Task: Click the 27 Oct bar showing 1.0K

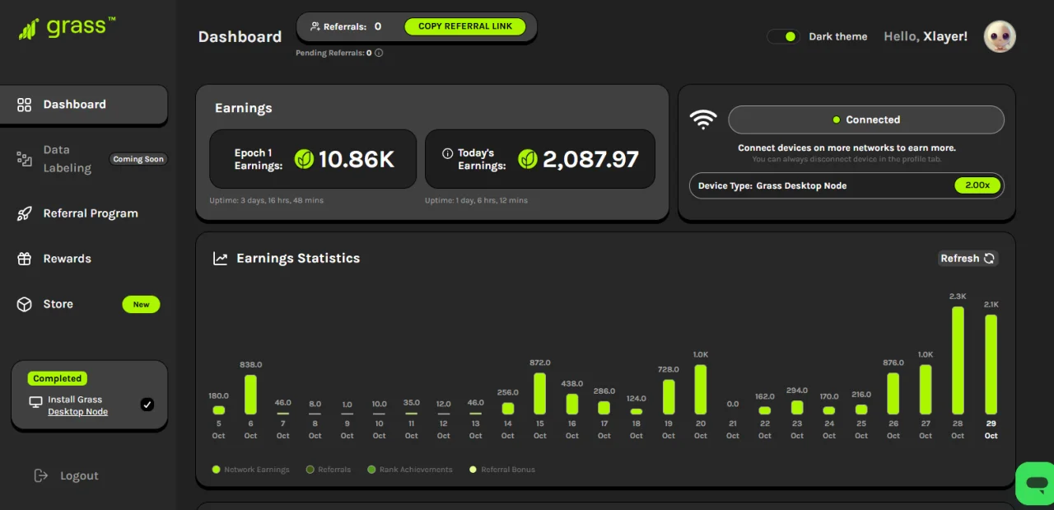Action: 926,390
